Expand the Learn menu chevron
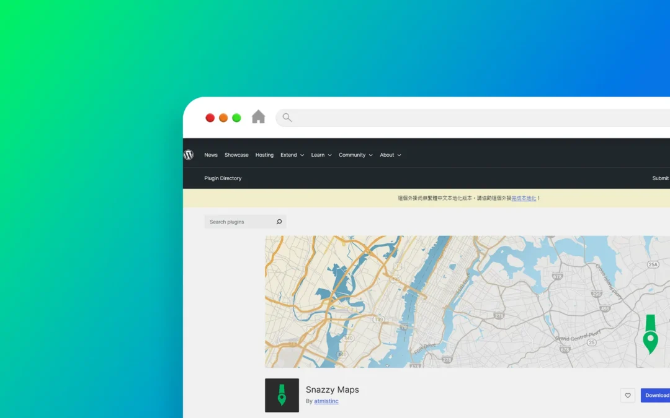The height and width of the screenshot is (418, 670). pos(329,155)
